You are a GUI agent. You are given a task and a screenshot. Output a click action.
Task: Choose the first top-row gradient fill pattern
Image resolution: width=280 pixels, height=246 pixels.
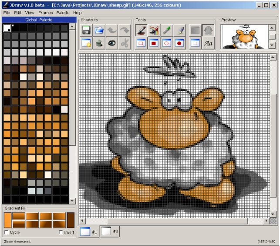(x=19, y=216)
